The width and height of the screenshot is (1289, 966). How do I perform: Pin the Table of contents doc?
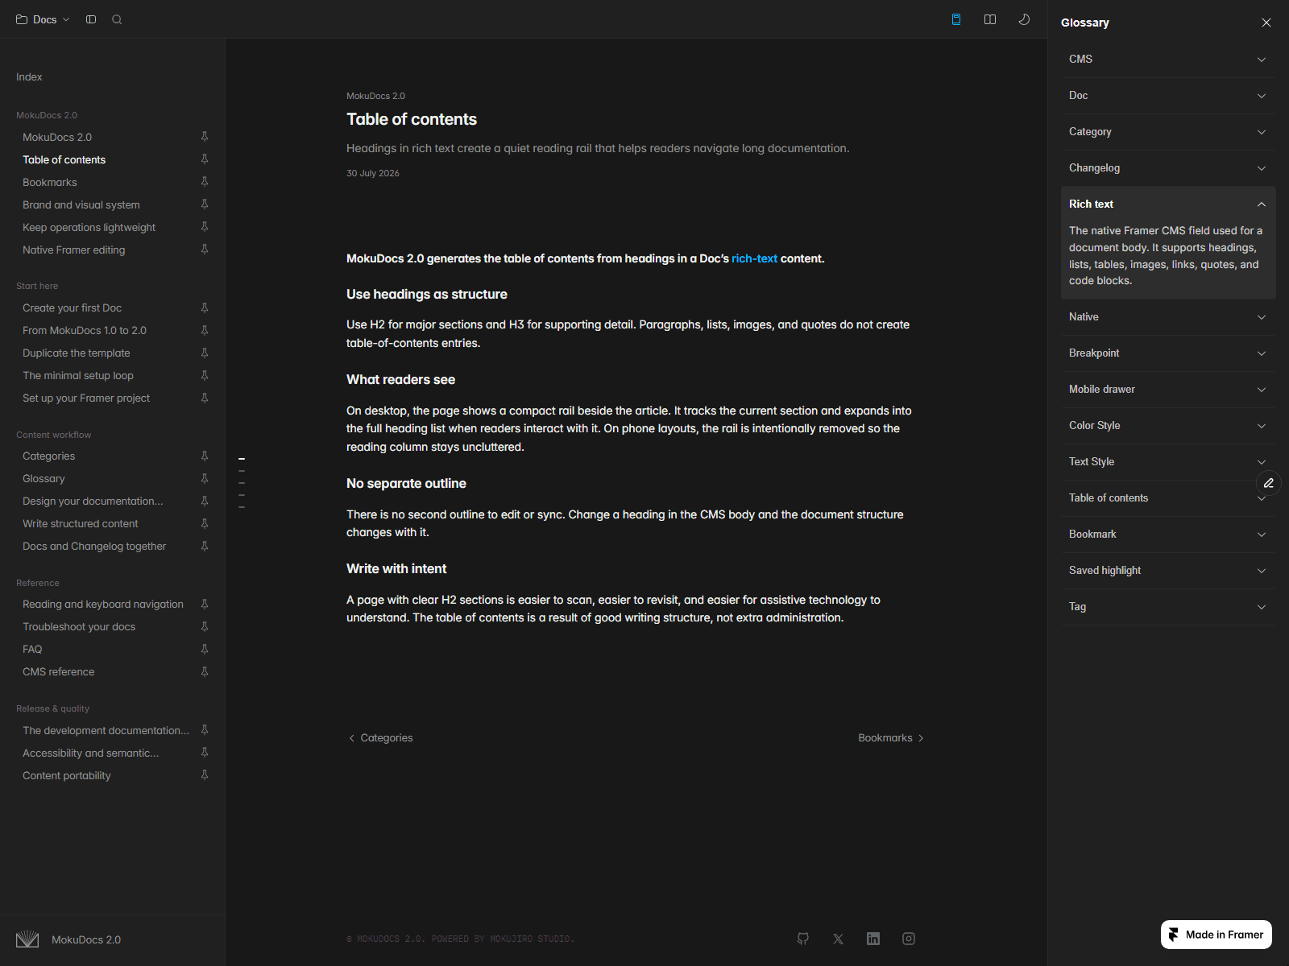(x=205, y=159)
